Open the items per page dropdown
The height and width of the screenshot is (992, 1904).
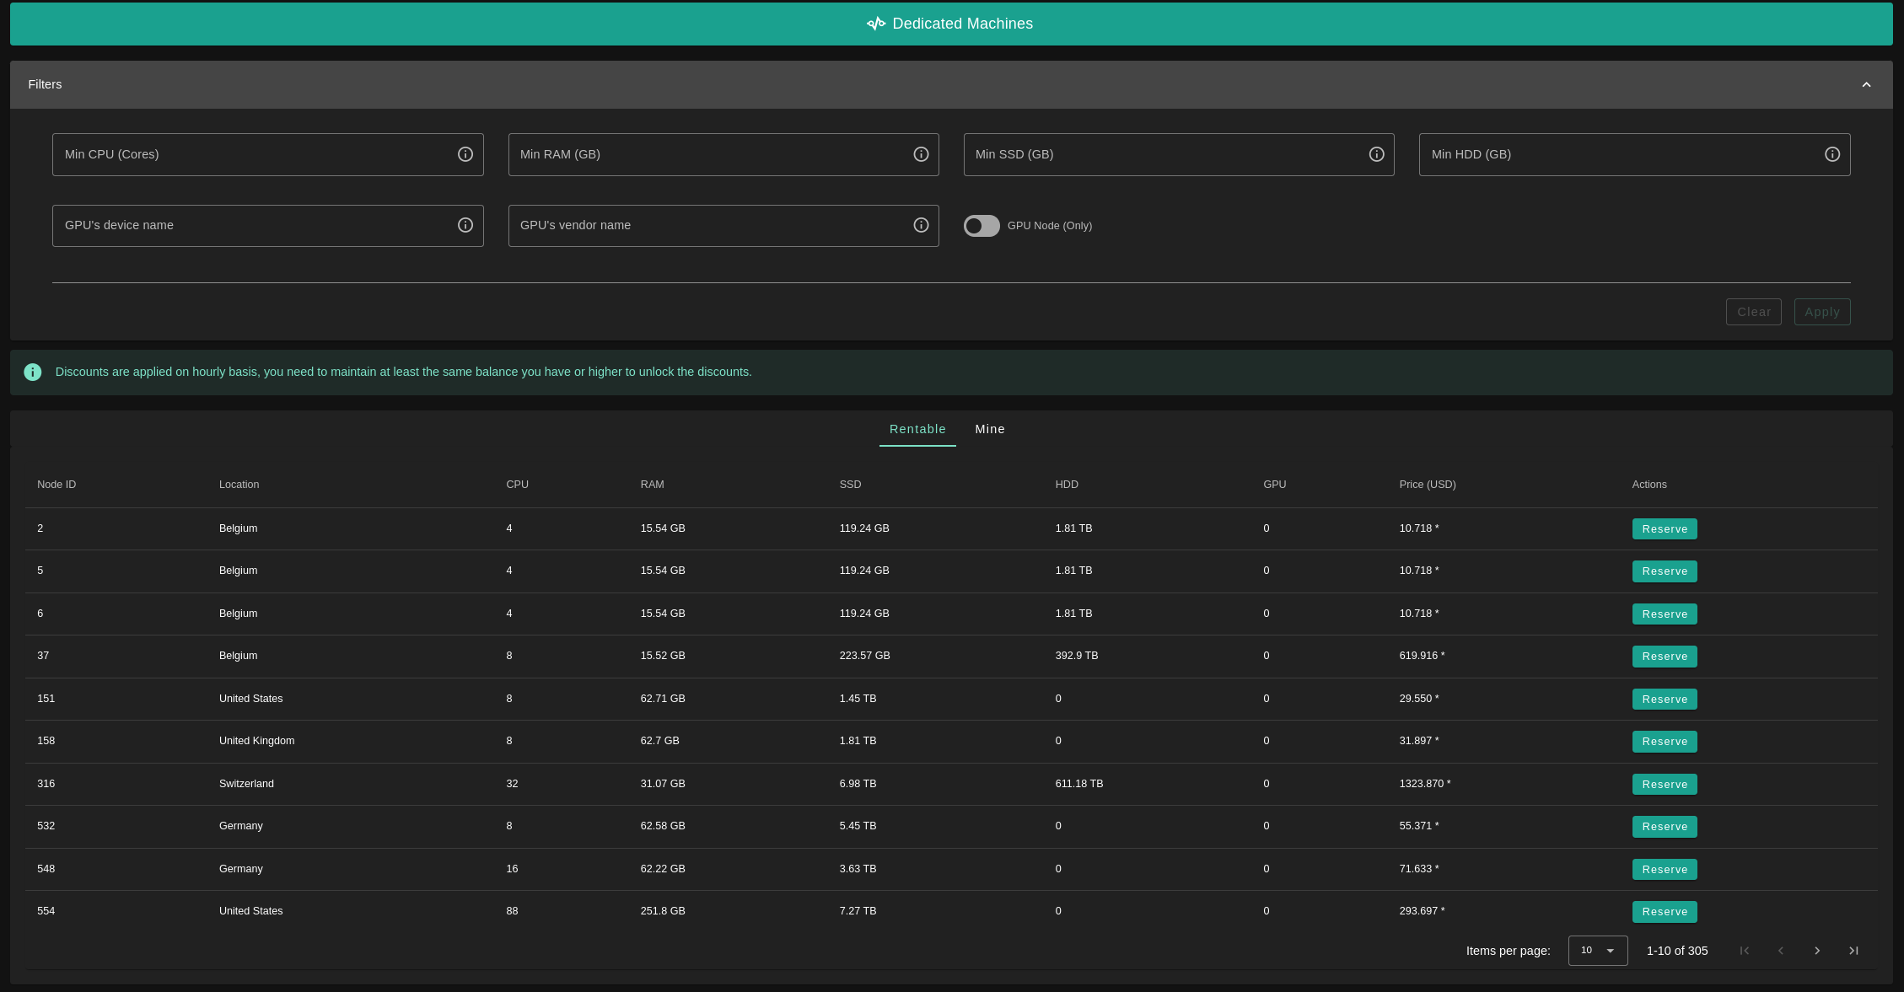pyautogui.click(x=1597, y=951)
